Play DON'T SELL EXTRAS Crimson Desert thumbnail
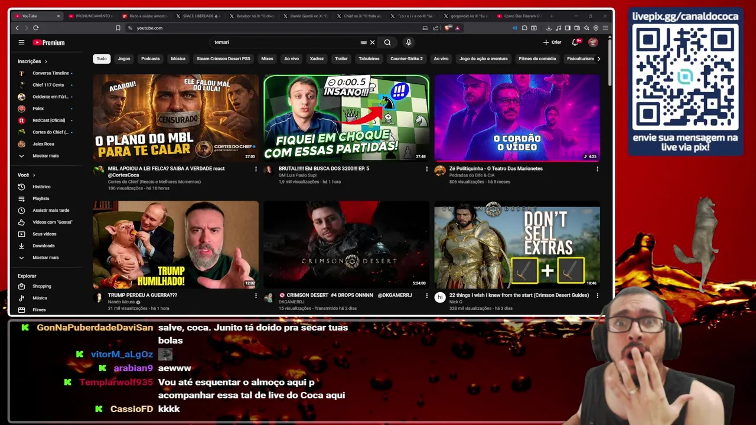The height and width of the screenshot is (425, 756). click(517, 244)
